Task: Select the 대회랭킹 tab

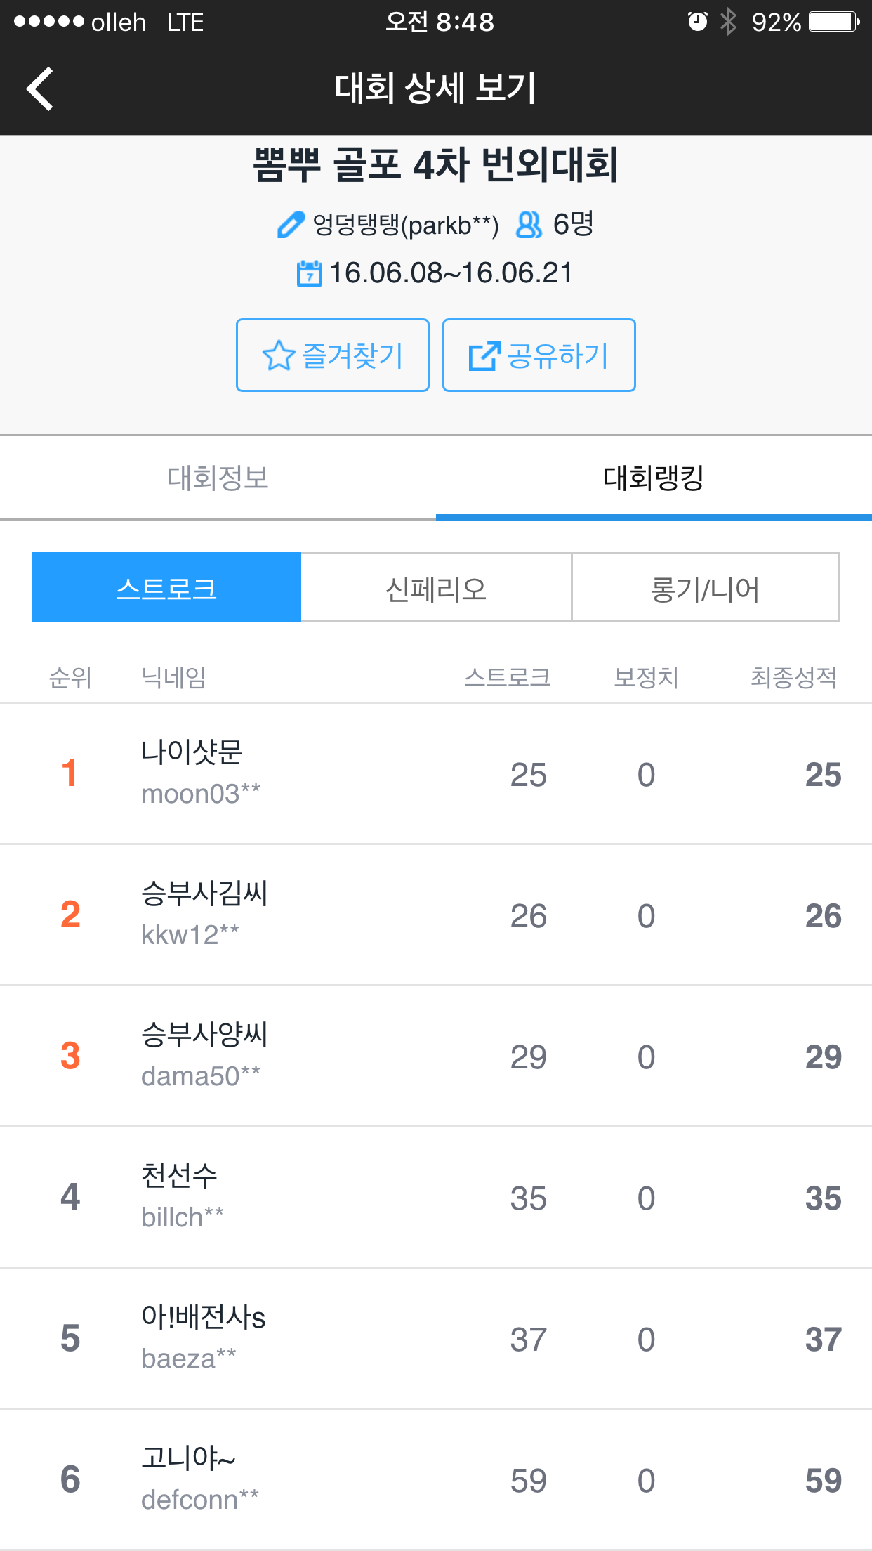Action: click(x=653, y=478)
